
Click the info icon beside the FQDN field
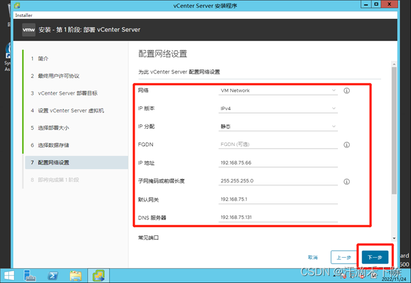pyautogui.click(x=346, y=145)
